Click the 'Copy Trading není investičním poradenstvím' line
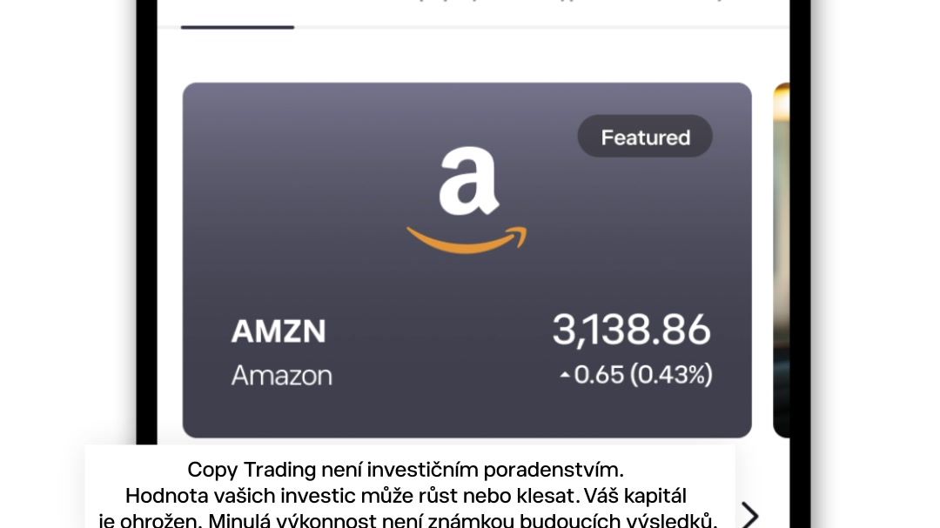 (x=406, y=470)
